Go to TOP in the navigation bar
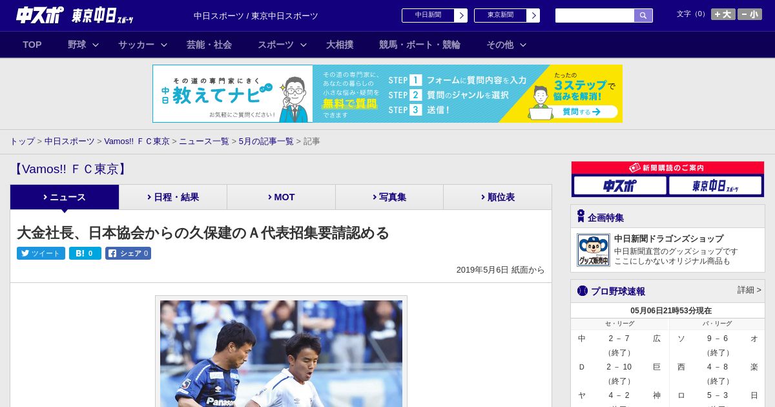The width and height of the screenshot is (775, 407). (32, 45)
